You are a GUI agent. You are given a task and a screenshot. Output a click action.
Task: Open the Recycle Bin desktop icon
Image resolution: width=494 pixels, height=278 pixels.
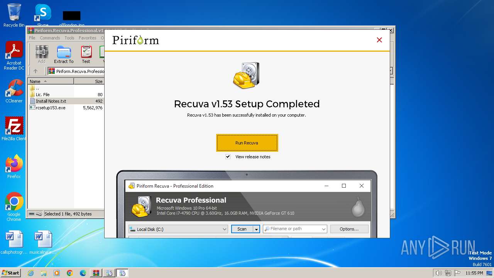(x=14, y=15)
